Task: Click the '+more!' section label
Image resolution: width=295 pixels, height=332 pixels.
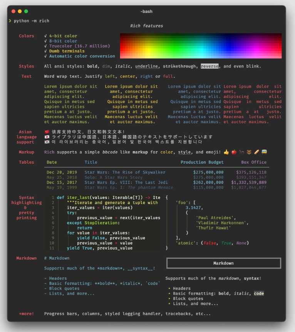Action: coord(27,314)
